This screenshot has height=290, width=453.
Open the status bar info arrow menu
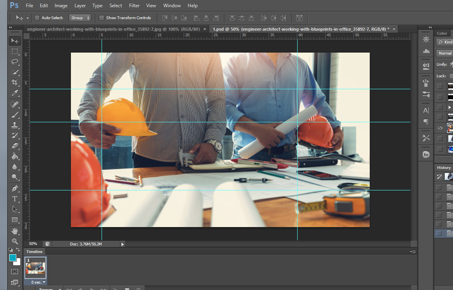(x=122, y=244)
